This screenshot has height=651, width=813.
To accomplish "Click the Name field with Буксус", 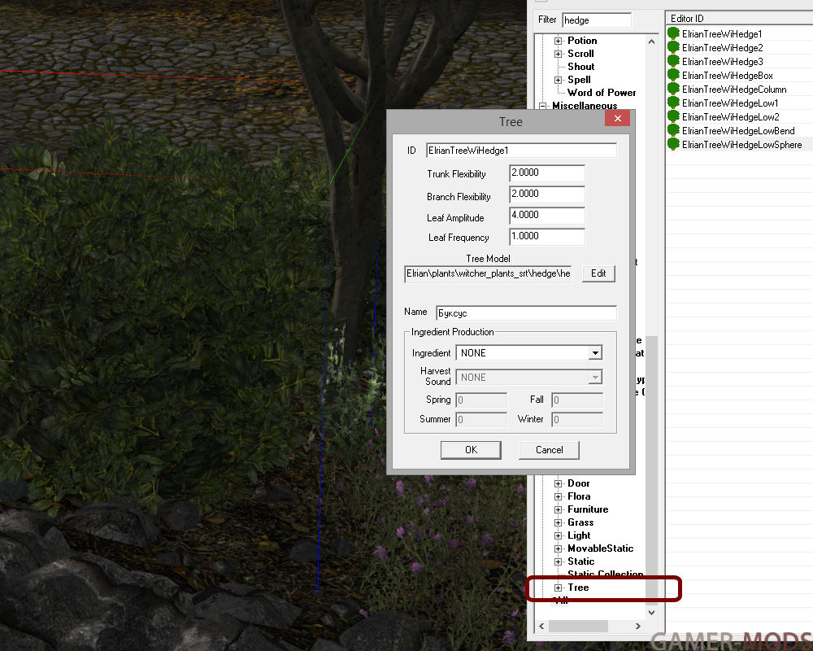I will click(x=526, y=313).
